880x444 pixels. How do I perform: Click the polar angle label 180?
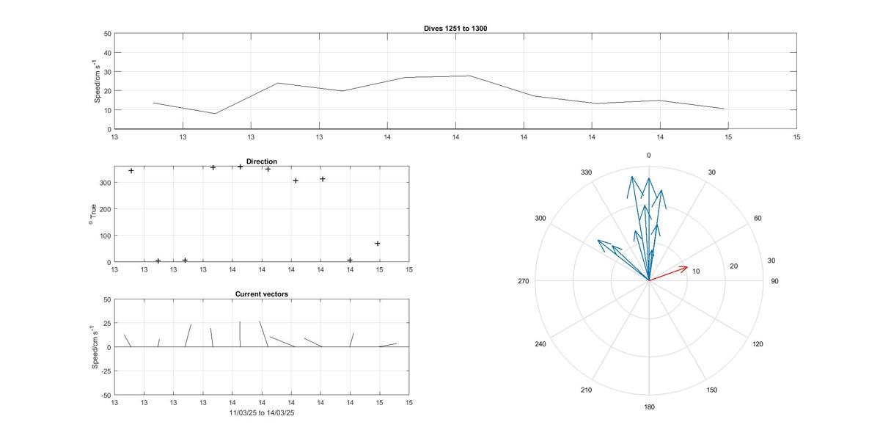649,407
